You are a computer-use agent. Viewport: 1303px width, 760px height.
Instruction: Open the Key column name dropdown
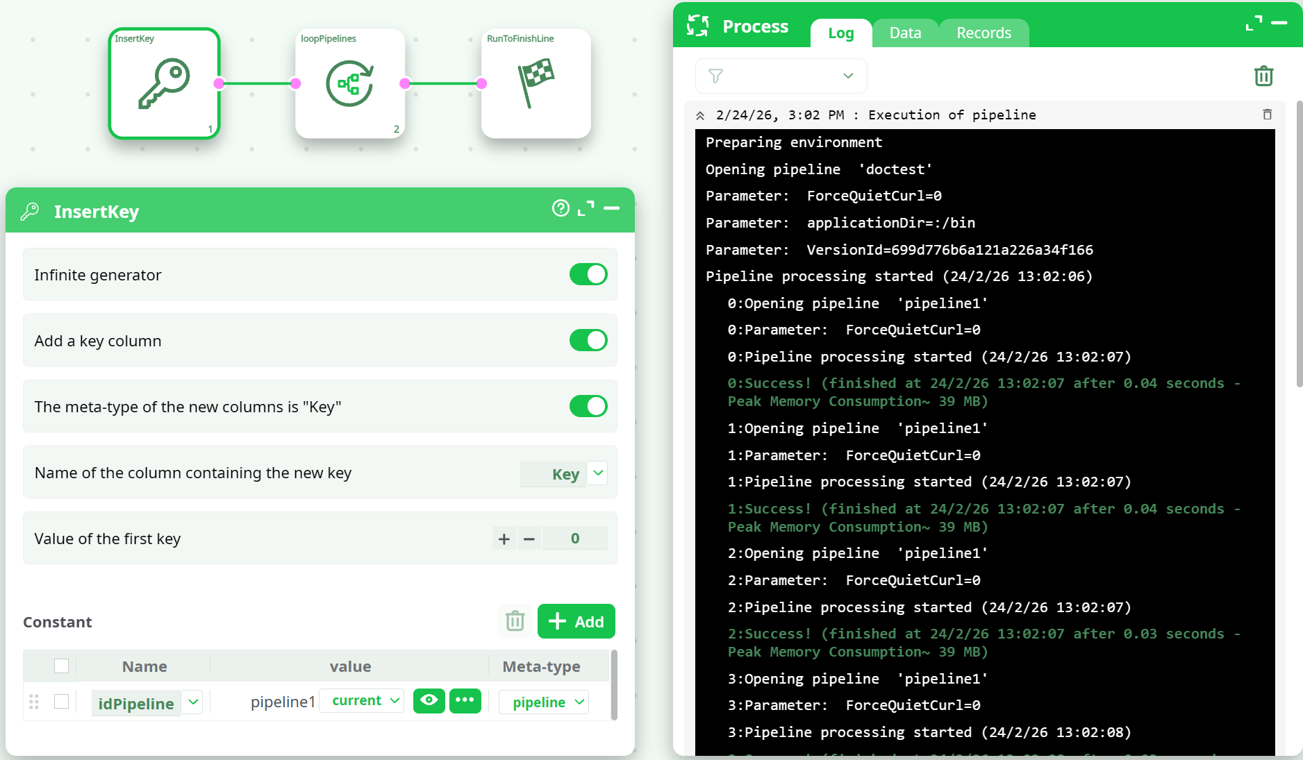pyautogui.click(x=597, y=473)
